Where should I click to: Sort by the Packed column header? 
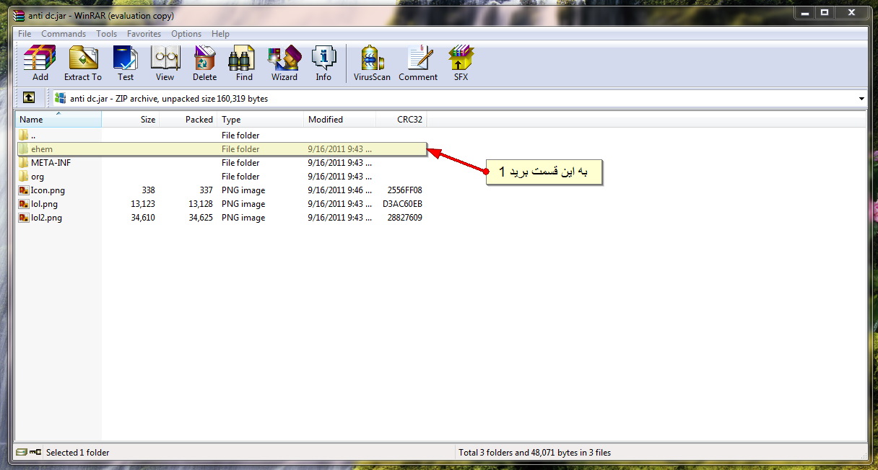pyautogui.click(x=188, y=120)
